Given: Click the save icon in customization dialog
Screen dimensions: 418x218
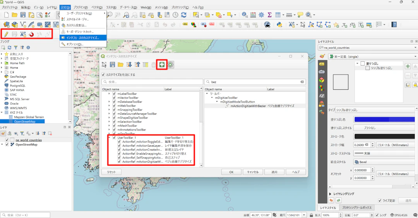Looking at the screenshot, I should tap(112, 65).
